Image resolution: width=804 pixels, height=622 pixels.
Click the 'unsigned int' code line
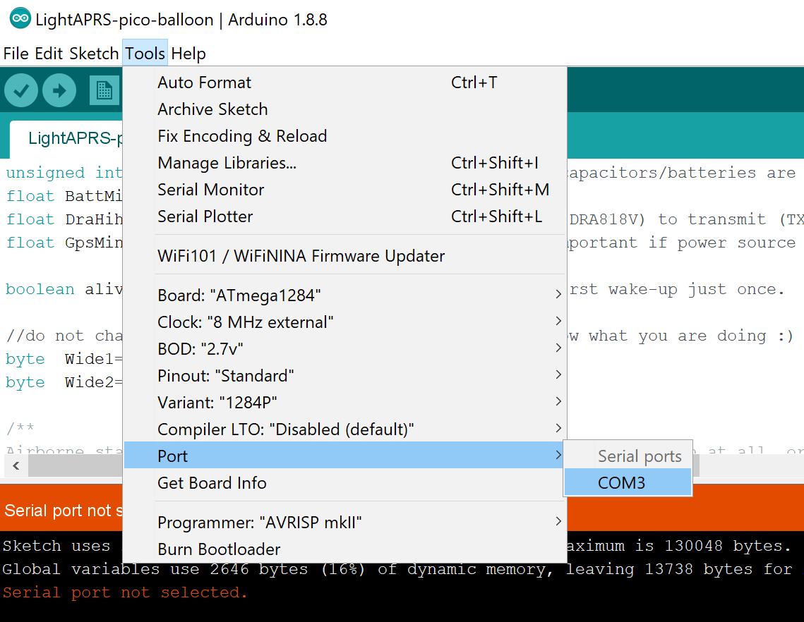point(64,173)
